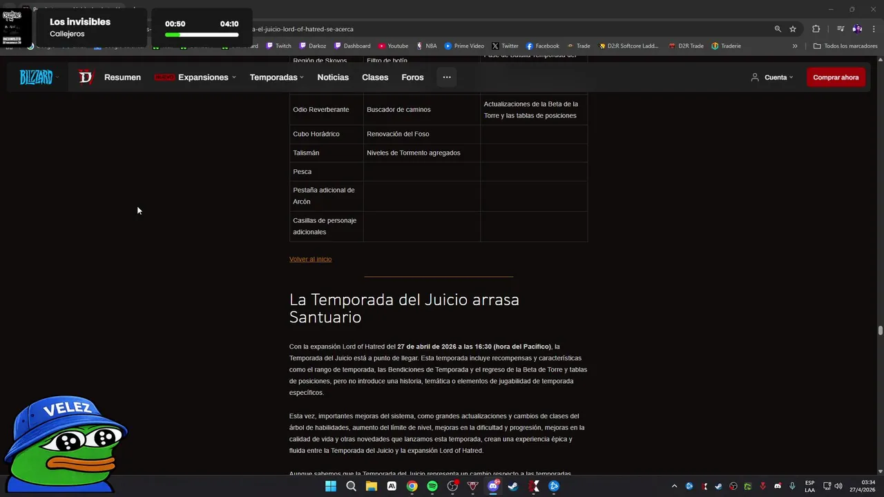This screenshot has width=884, height=497.
Task: Click the Comprar ahora button
Action: (x=836, y=77)
